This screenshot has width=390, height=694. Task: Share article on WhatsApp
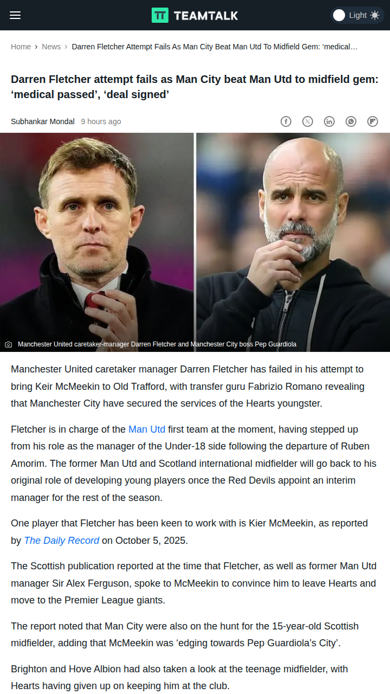[351, 121]
